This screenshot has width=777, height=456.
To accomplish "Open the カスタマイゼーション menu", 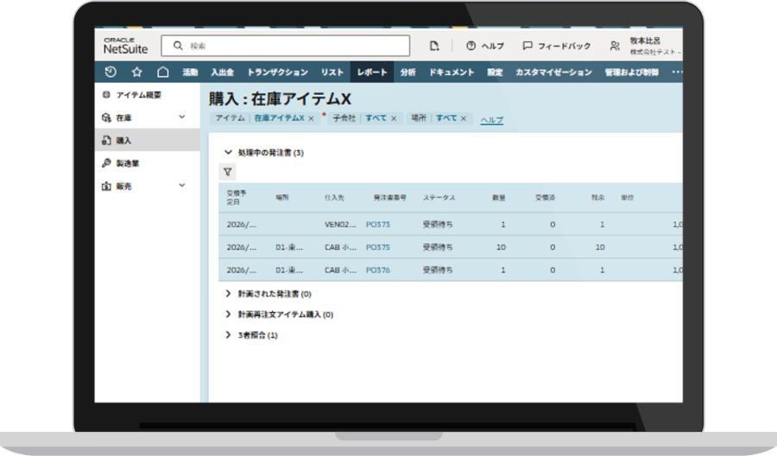I will [x=553, y=72].
